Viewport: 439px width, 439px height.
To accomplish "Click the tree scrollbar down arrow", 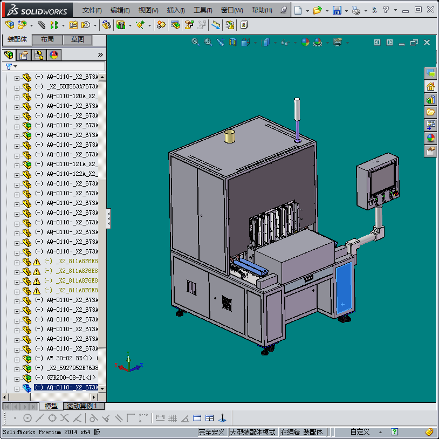I will (x=102, y=388).
